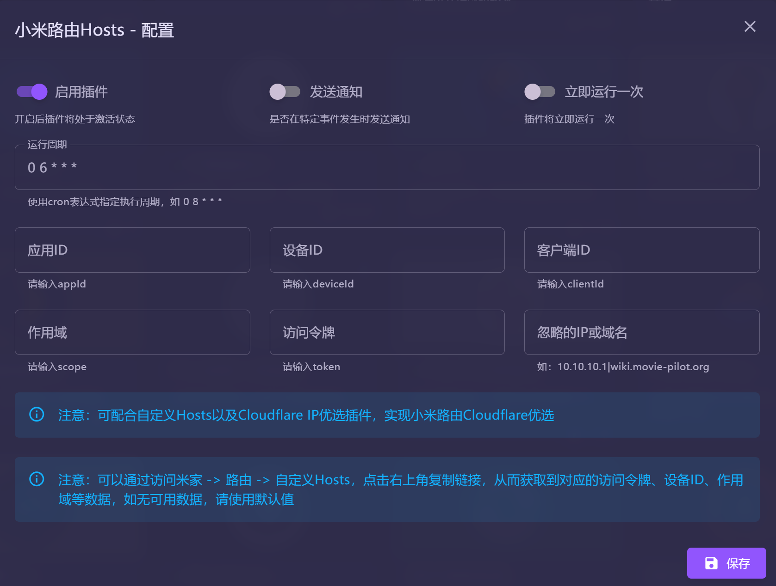Click hint text 使用cron表达式指定执行周期
The width and height of the screenshot is (776, 586).
(125, 202)
